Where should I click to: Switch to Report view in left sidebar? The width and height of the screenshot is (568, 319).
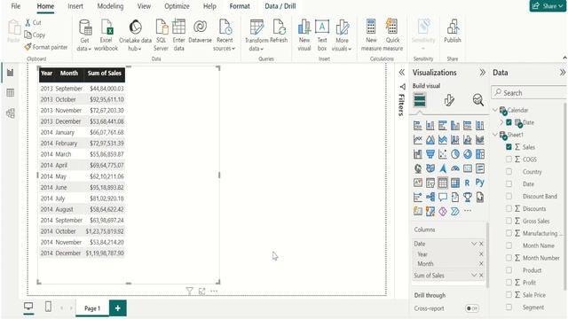pyautogui.click(x=10, y=73)
